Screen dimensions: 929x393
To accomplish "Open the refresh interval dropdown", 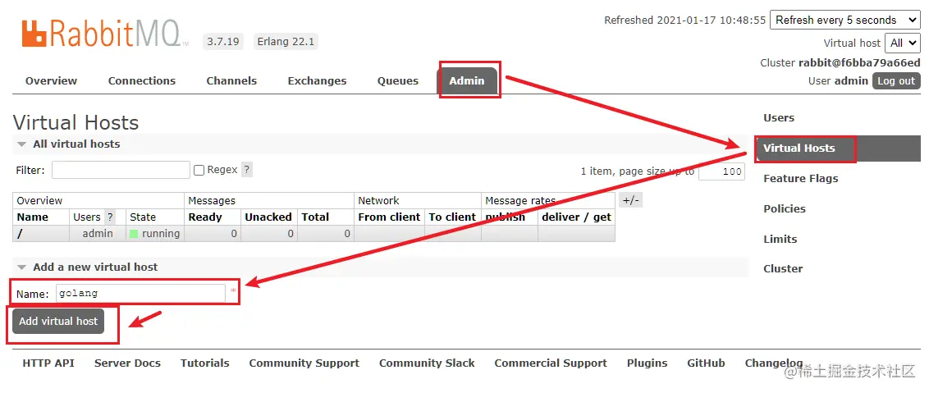I will coord(844,21).
